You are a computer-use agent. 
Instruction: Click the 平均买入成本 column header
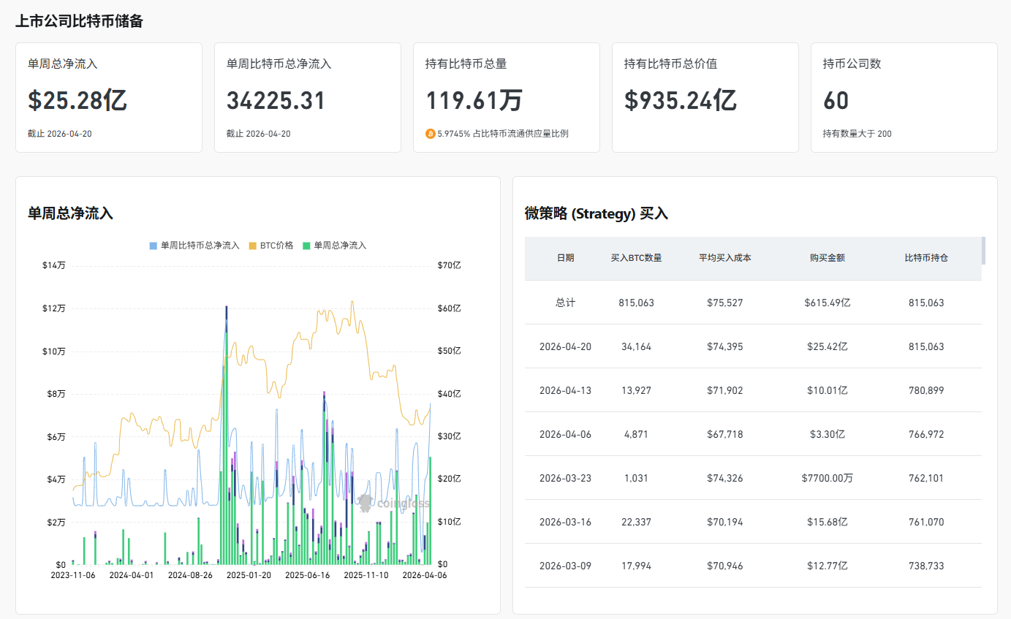(724, 258)
